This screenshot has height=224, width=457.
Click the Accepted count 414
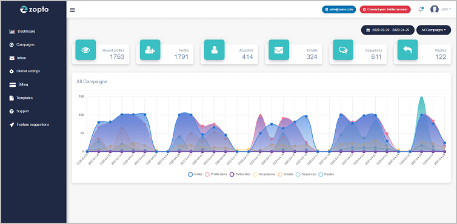(247, 56)
